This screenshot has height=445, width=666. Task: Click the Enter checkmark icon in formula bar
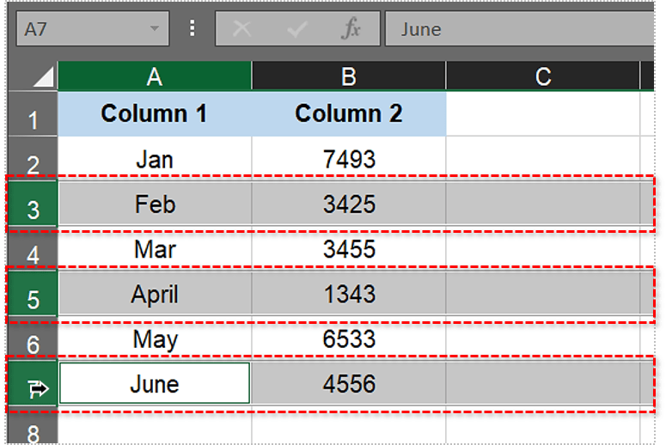297,29
